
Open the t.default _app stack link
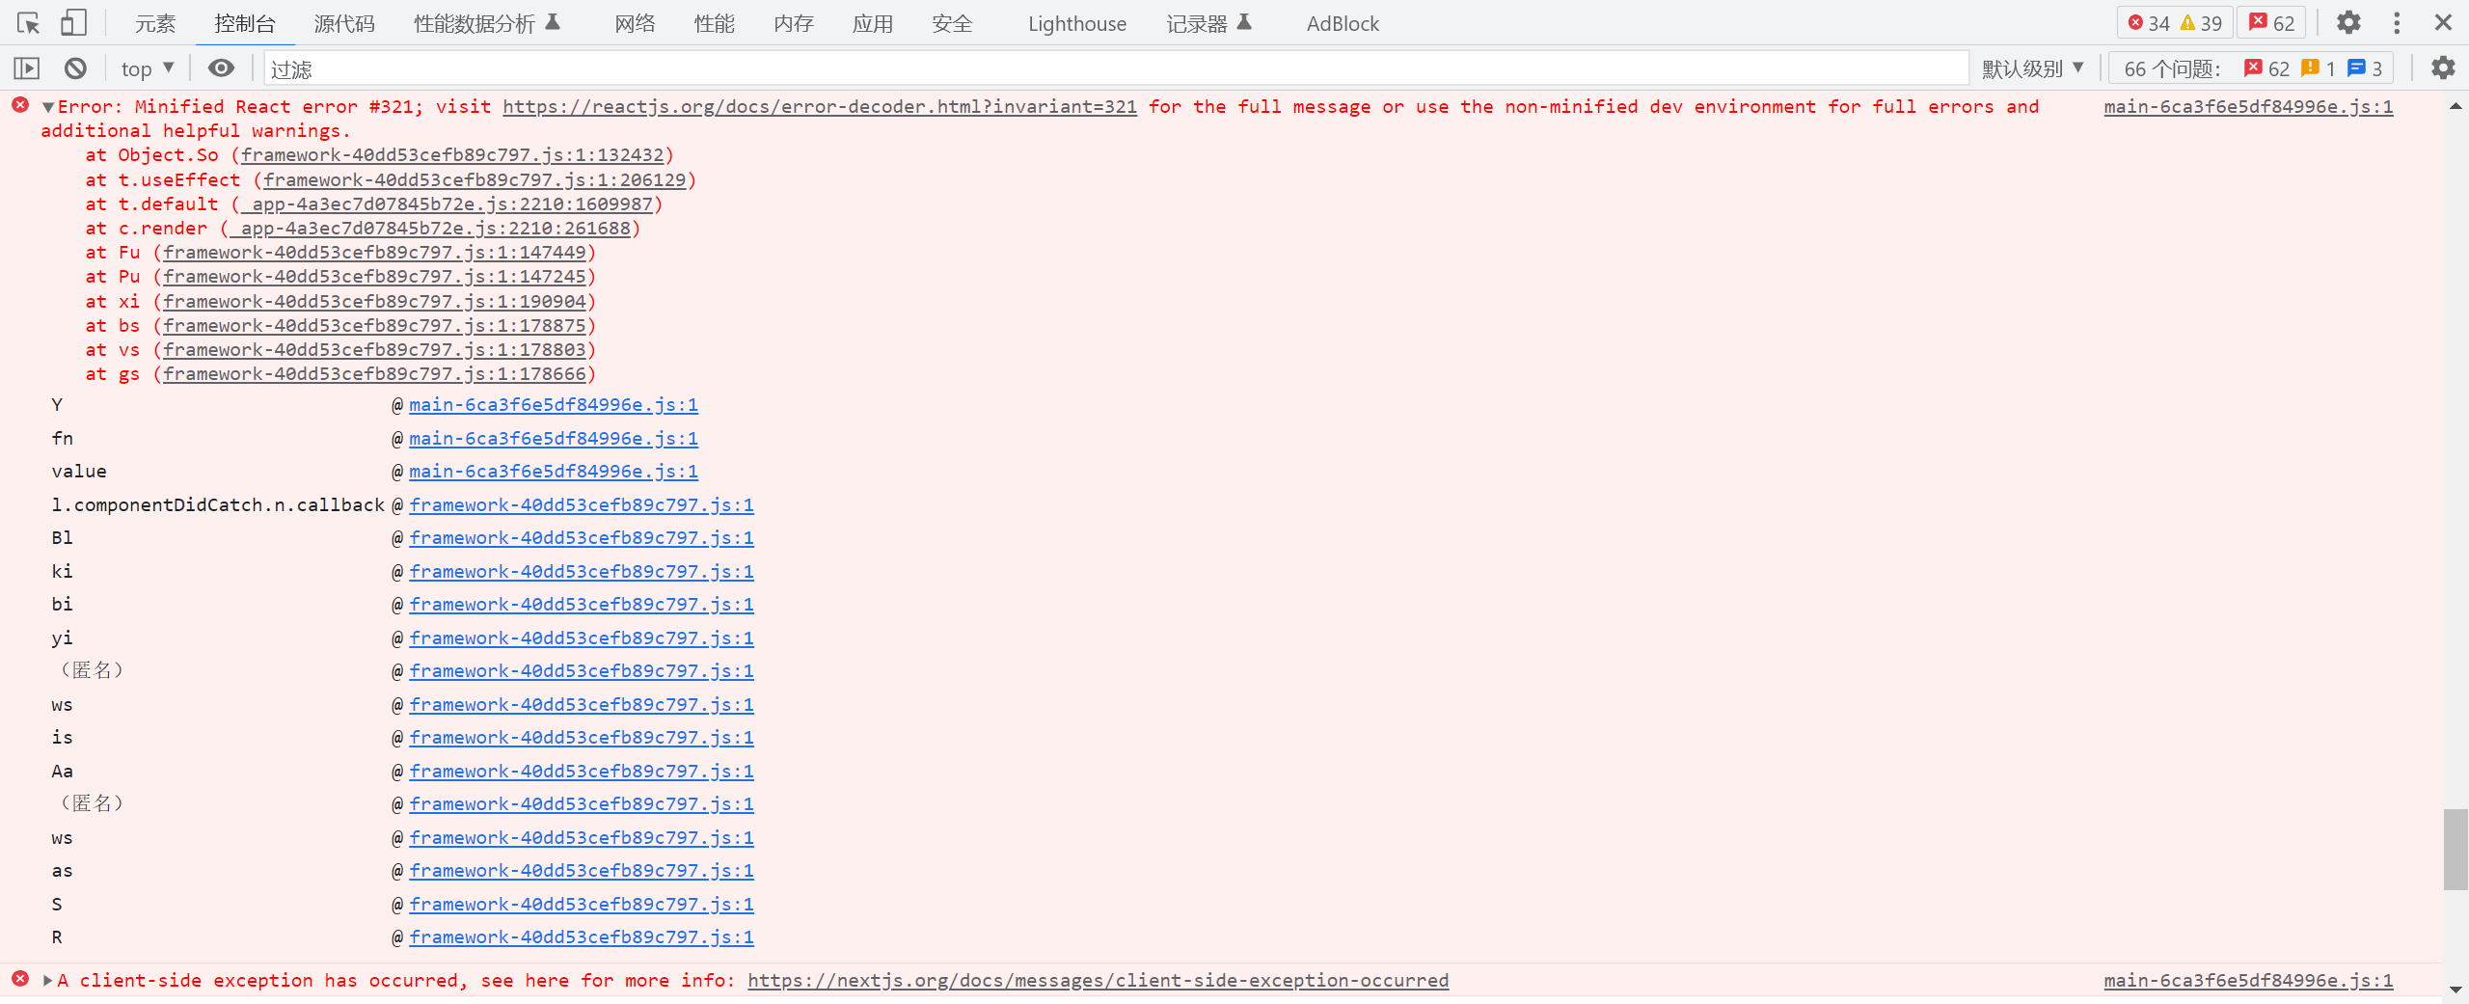point(448,204)
